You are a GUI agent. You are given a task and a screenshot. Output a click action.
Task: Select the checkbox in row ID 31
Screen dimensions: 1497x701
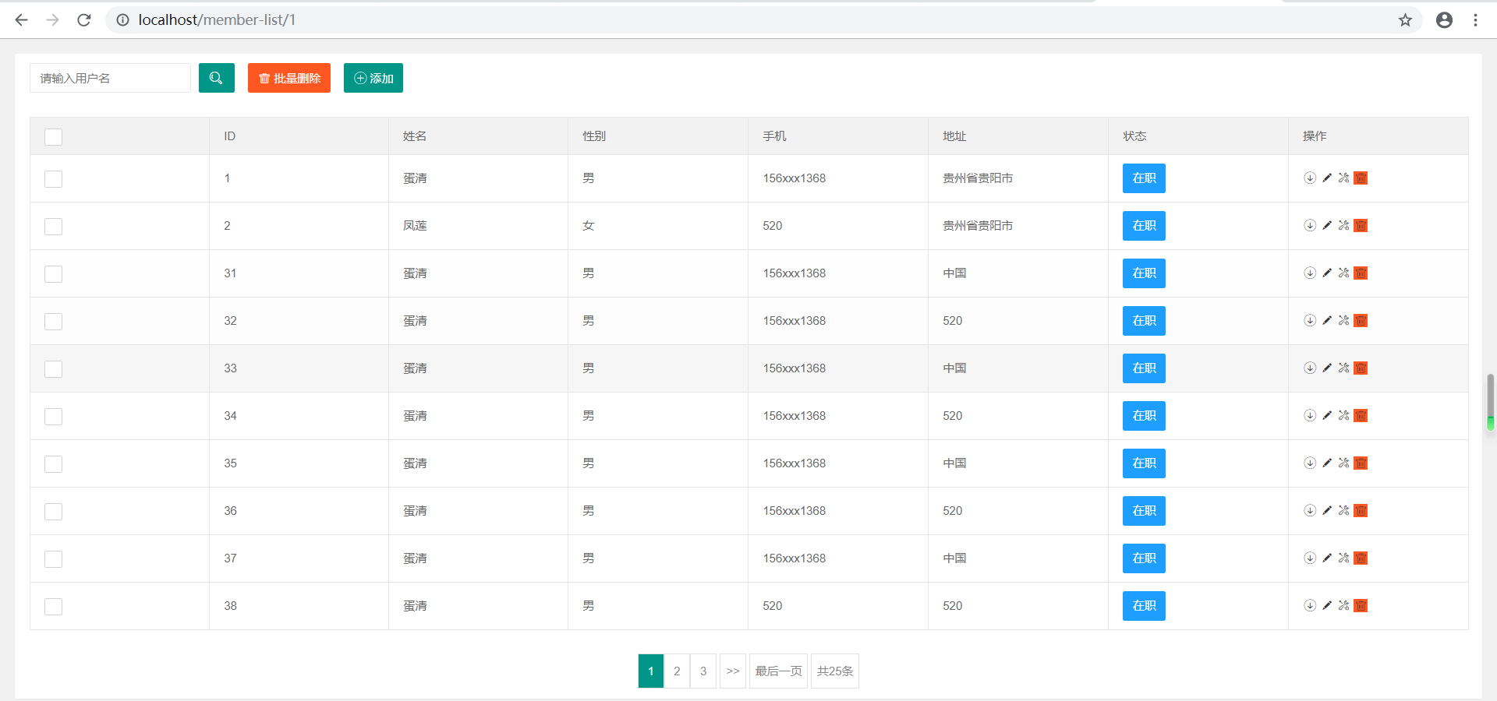(x=53, y=274)
